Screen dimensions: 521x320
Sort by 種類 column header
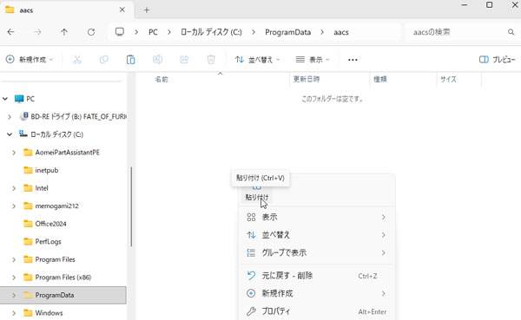click(380, 79)
